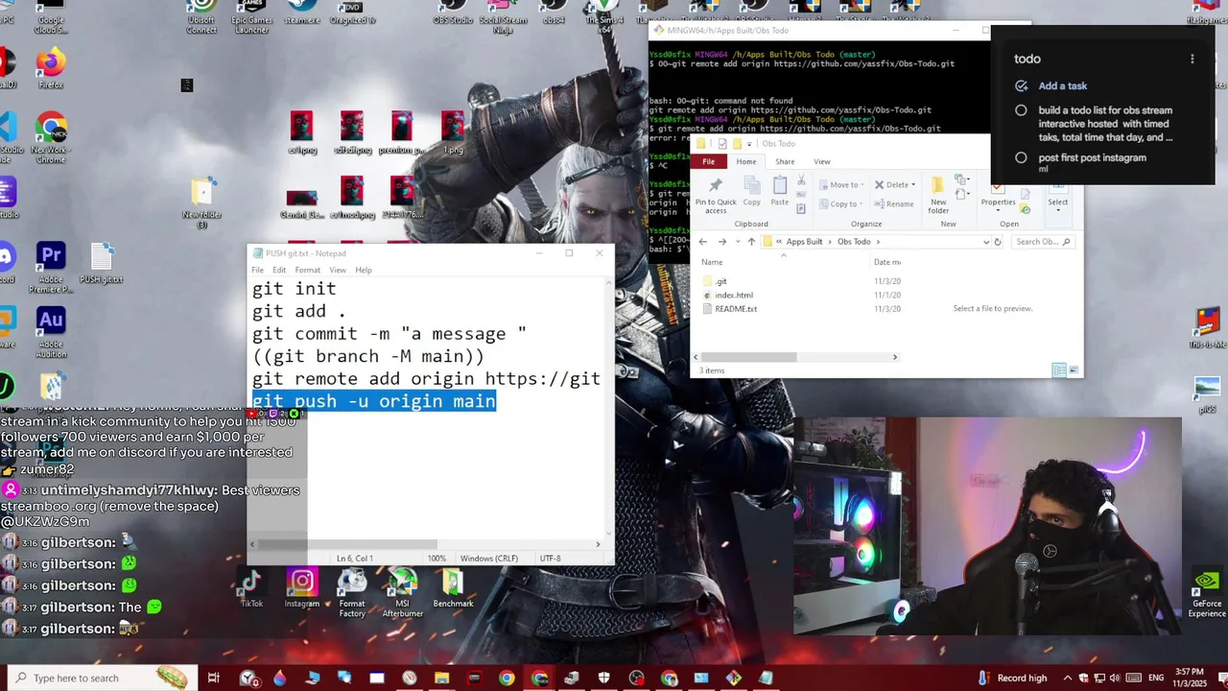
Task: Click Apps Built in the Explorer breadcrumb
Action: pyautogui.click(x=804, y=242)
